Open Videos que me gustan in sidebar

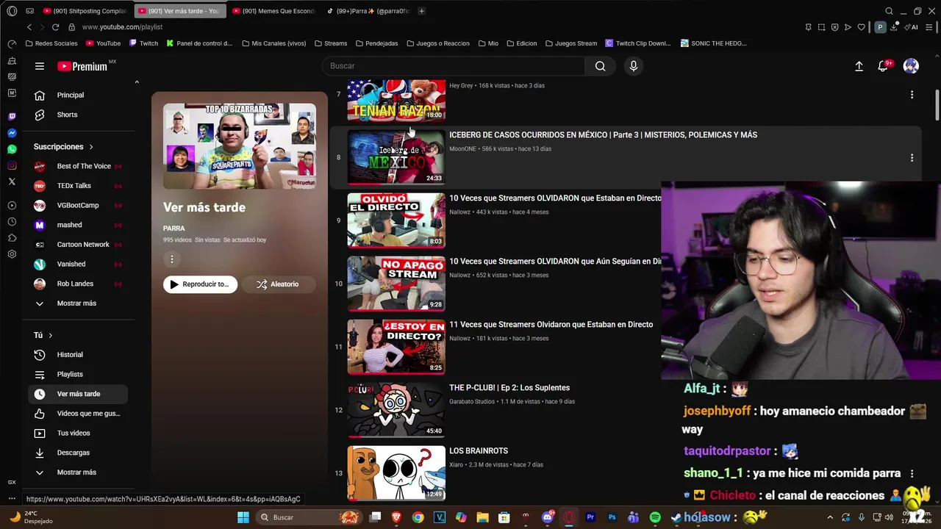click(78, 414)
